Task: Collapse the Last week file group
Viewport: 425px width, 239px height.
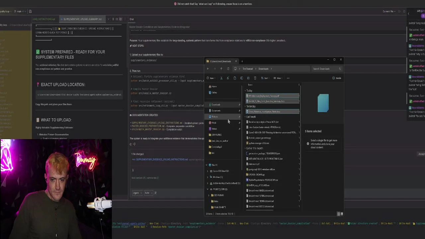Action: [x=246, y=117]
